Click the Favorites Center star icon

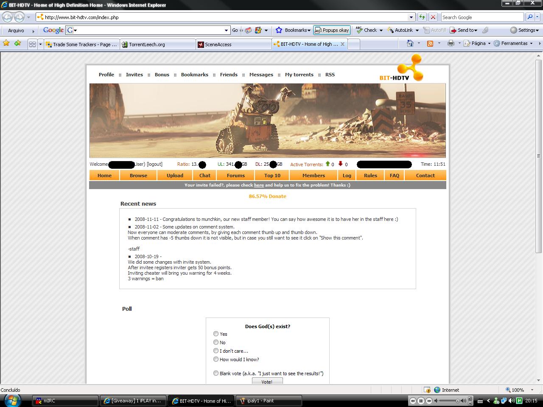point(6,43)
